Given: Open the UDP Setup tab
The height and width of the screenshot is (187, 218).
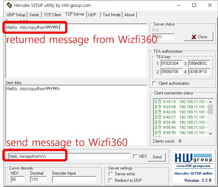Looking at the screenshot, I should click(16, 15).
